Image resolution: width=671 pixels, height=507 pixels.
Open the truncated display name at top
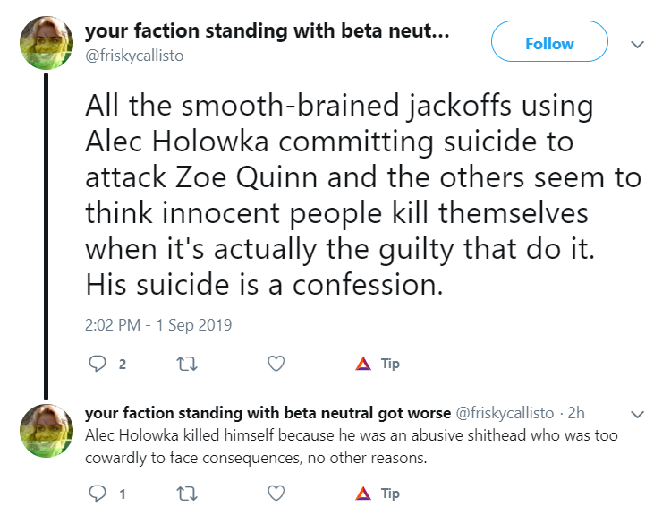click(x=267, y=30)
